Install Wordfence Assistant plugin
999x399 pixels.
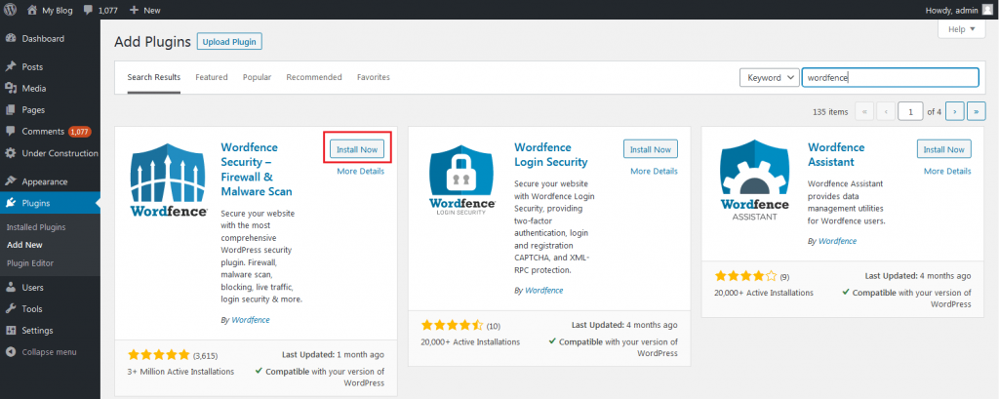[944, 149]
